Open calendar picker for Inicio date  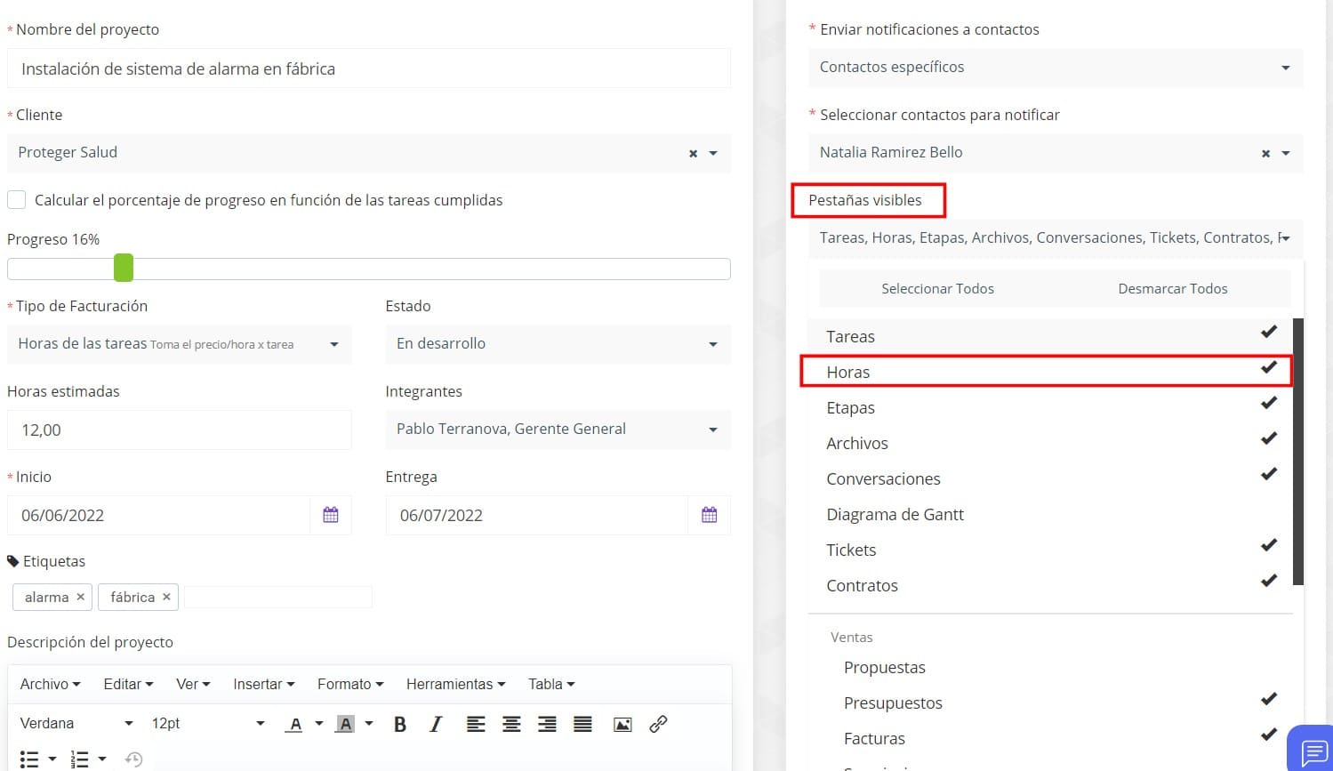(331, 515)
